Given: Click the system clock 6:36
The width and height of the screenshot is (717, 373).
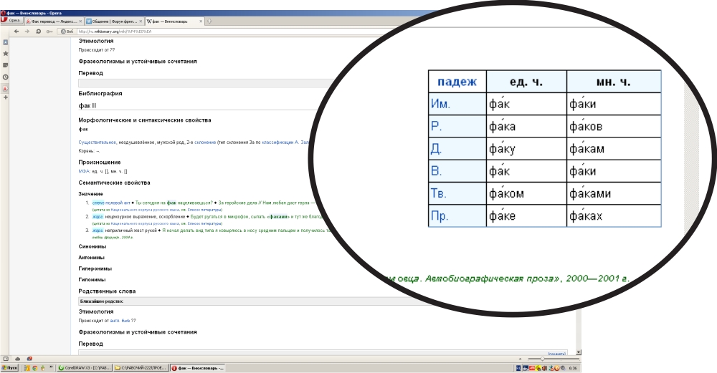Looking at the screenshot, I should tap(573, 368).
